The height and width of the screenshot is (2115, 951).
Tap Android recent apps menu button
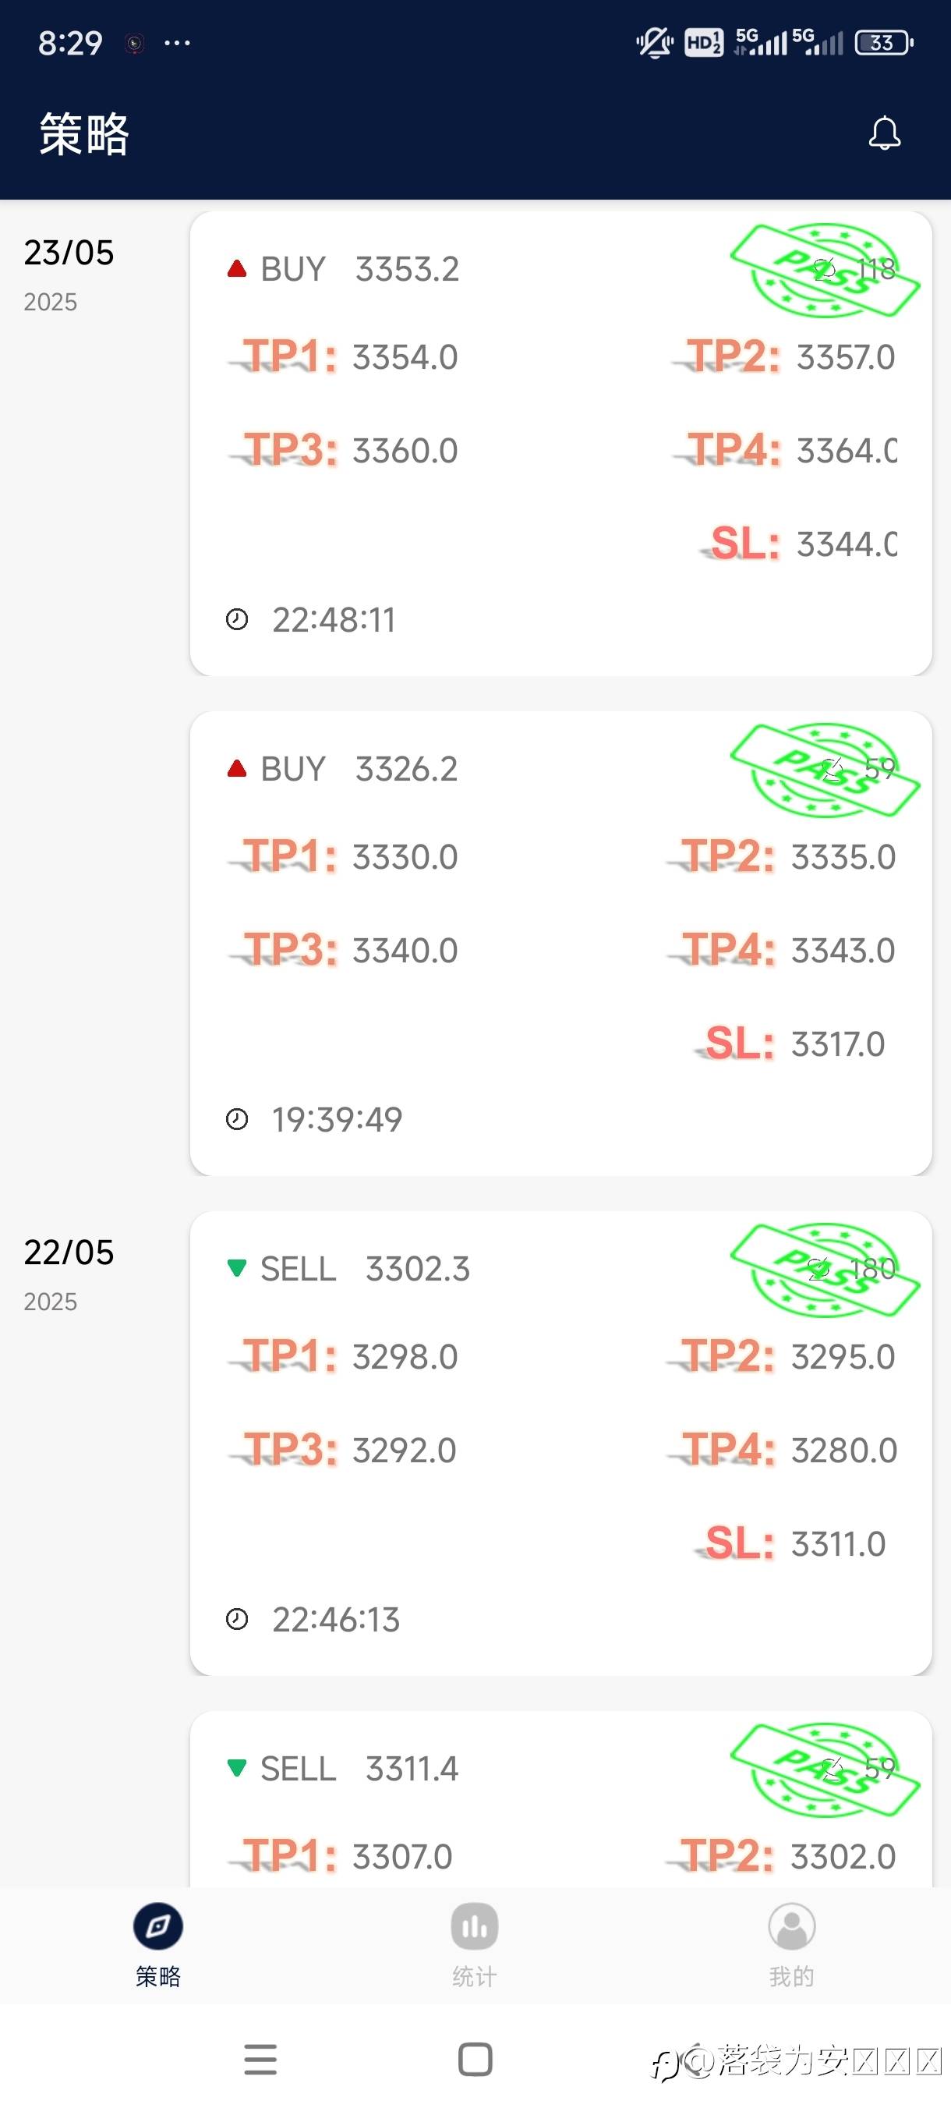(260, 2059)
